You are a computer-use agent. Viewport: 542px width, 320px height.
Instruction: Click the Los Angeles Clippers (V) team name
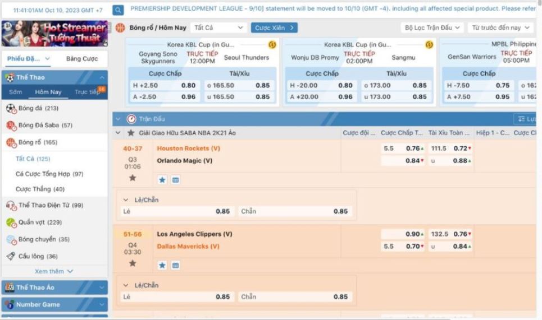[x=194, y=234]
